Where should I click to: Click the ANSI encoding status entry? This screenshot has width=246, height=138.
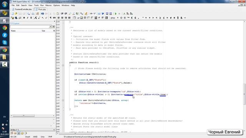(35, 137)
